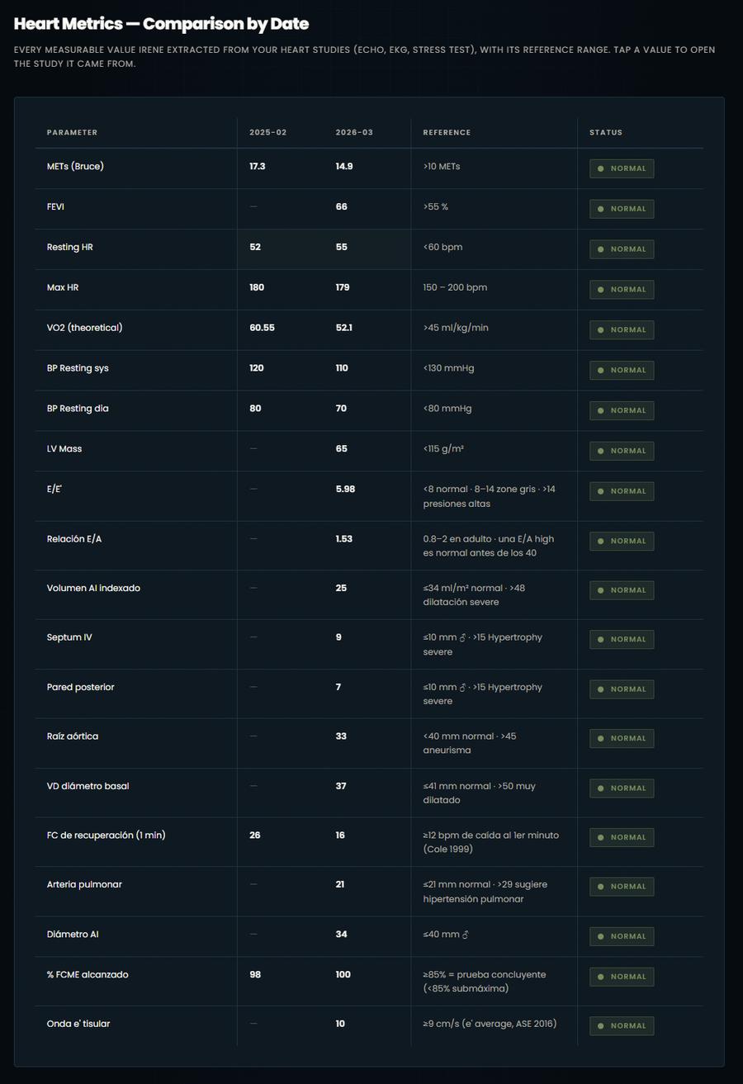Open Onda e' tisular value 10
This screenshot has height=1084, width=743.
(340, 1025)
